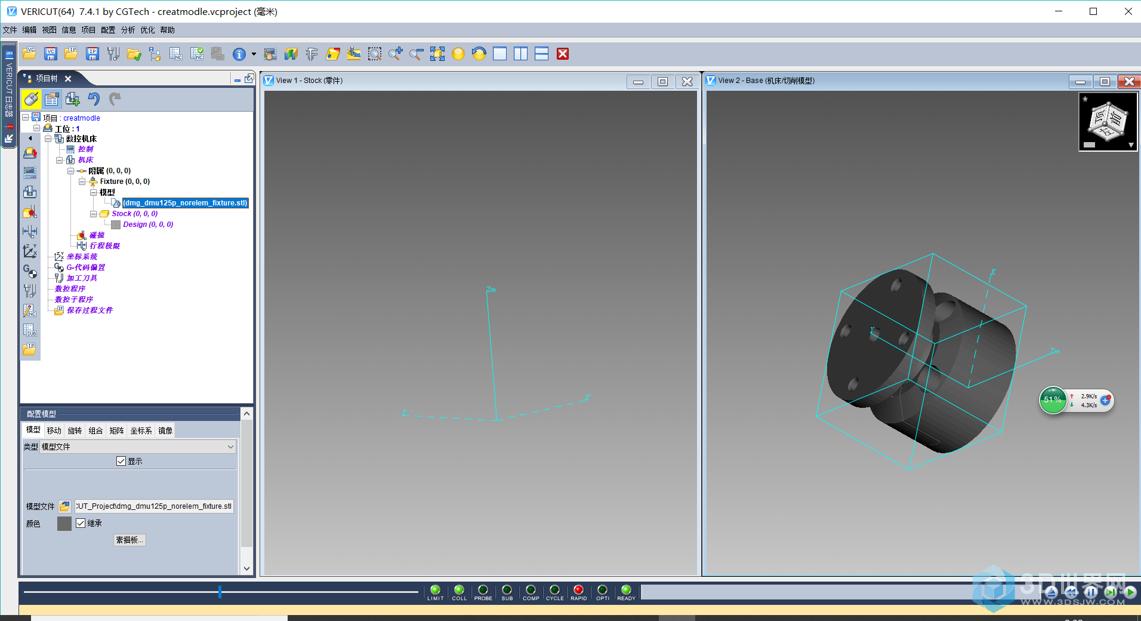Click the view orientation cube thumbnail
The image size is (1141, 621).
coord(1108,122)
